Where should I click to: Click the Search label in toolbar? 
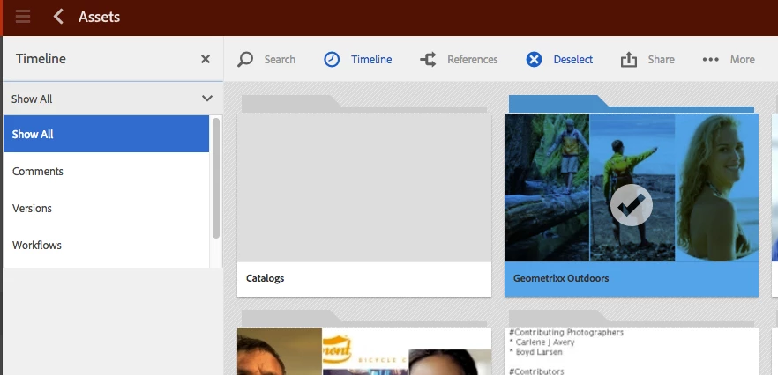(280, 60)
